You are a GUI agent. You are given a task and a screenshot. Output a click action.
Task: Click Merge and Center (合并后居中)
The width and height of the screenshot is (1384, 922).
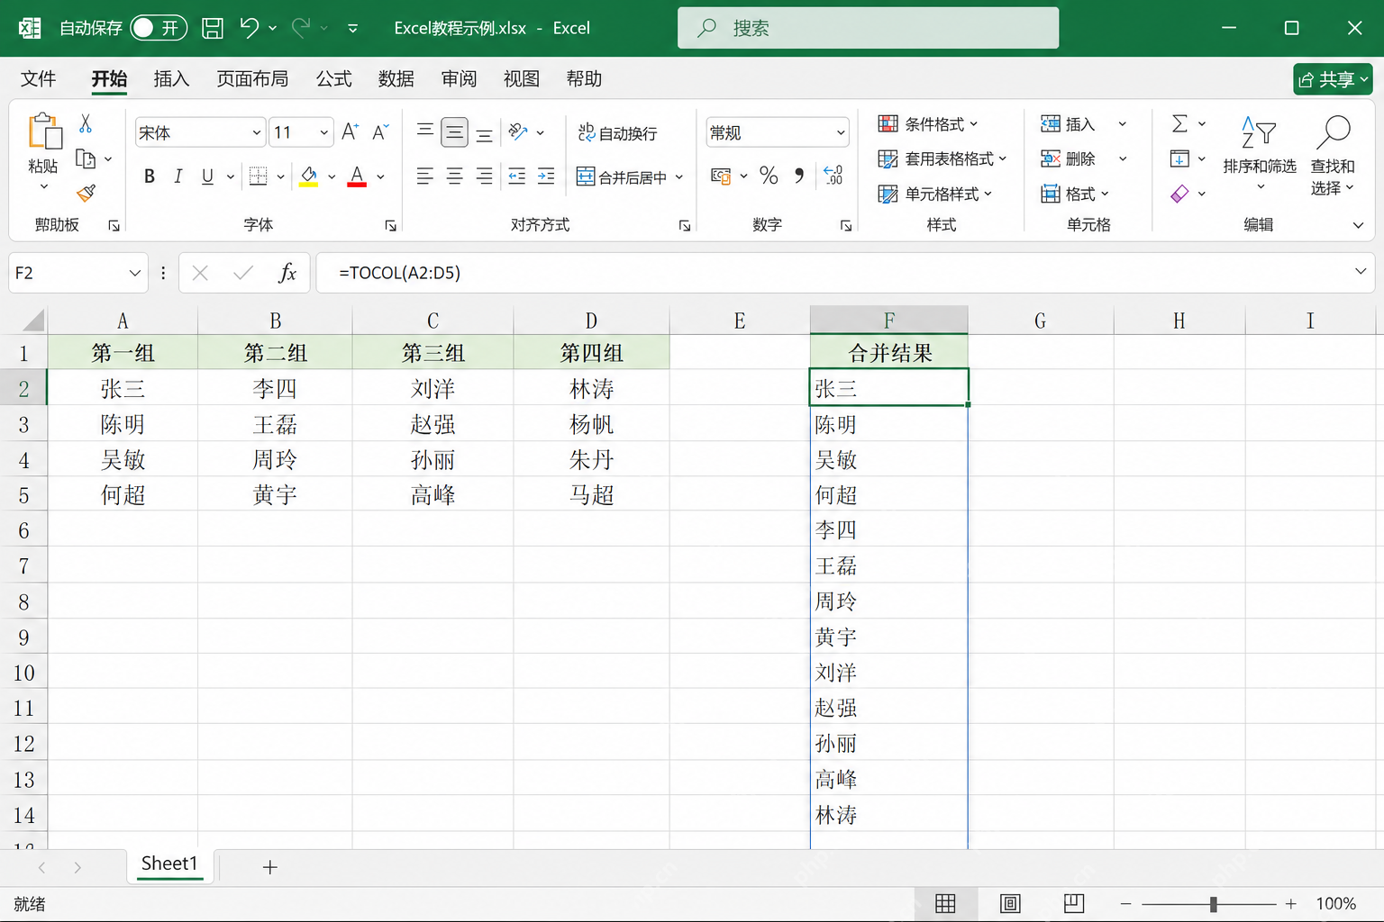tap(622, 176)
